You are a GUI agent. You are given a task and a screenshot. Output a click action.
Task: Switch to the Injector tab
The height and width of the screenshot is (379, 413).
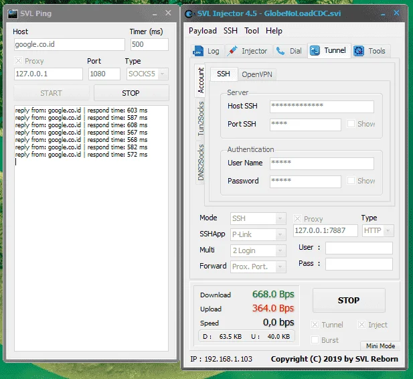click(248, 51)
